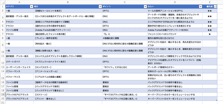This screenshot has height=104, width=223.
Task: Select the single-star priority cell in row 7
Action: click(210, 34)
